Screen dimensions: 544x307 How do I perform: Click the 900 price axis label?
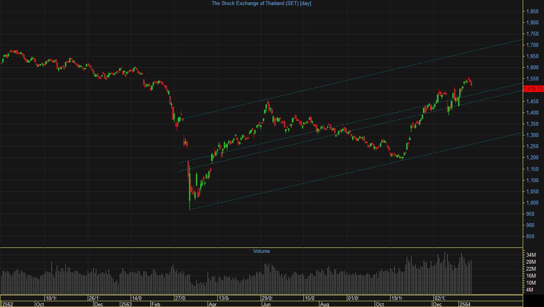pos(530,225)
